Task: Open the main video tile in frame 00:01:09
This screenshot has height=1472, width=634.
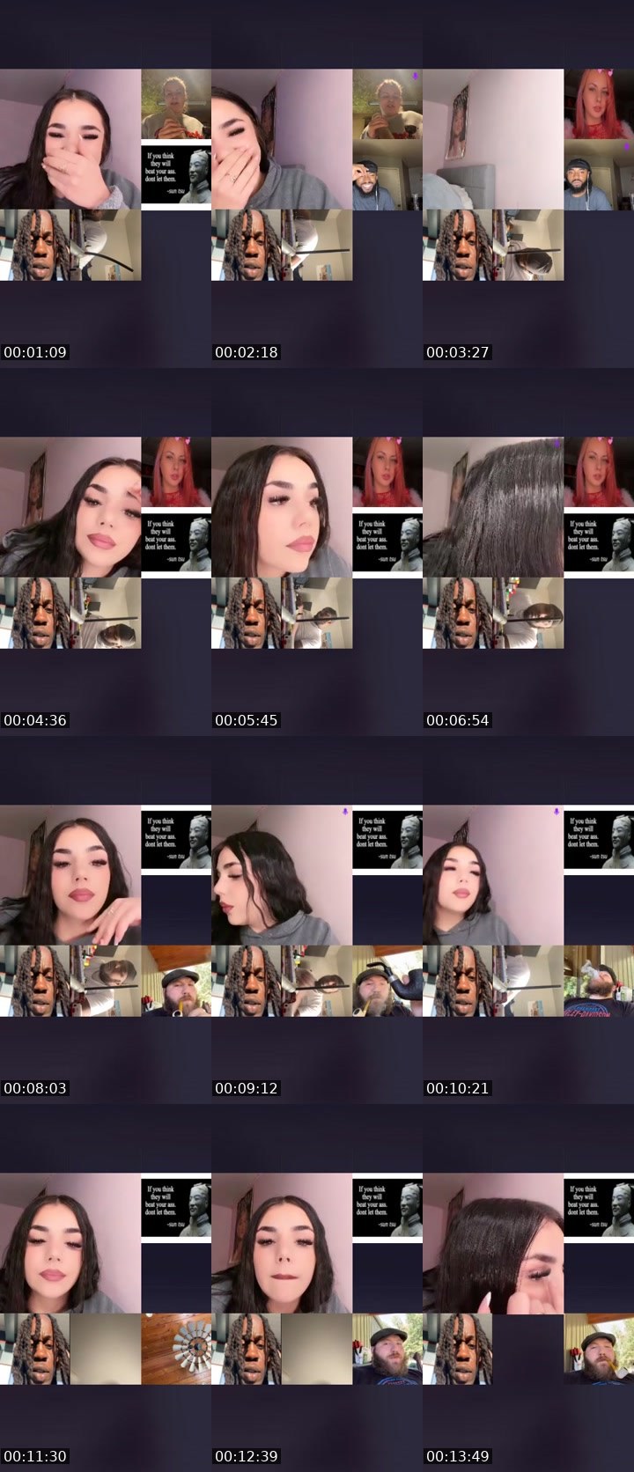Action: pos(70,139)
